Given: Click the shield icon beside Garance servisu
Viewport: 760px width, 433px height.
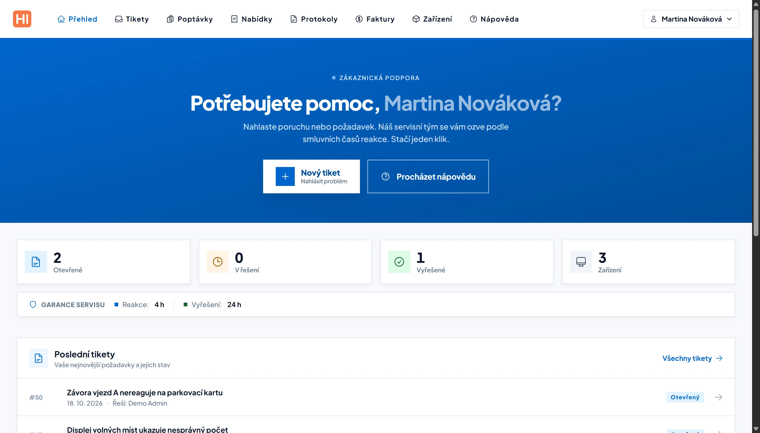Looking at the screenshot, I should coord(33,304).
